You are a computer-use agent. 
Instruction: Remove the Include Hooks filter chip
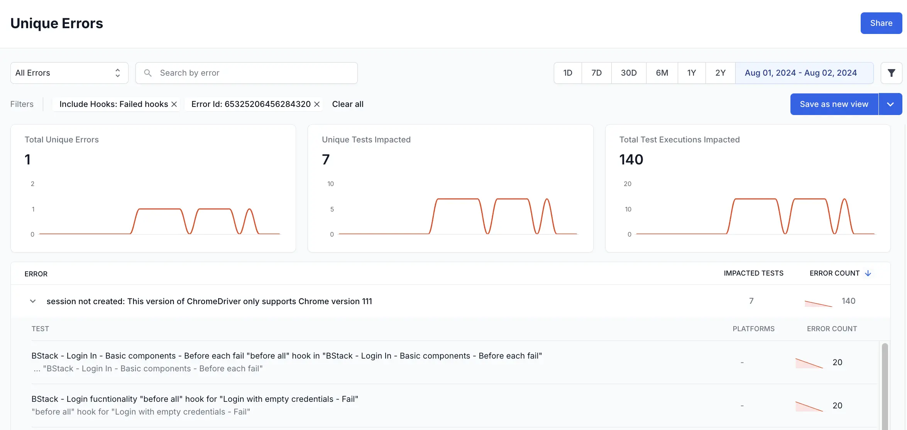[x=174, y=104]
